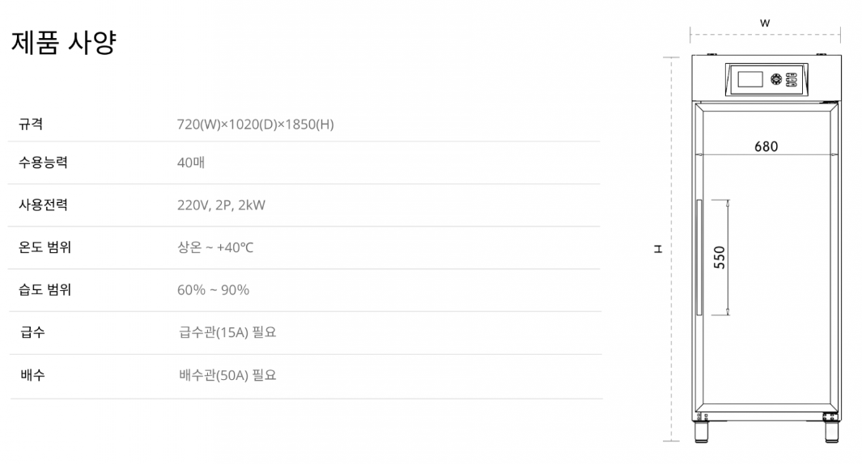Click the W width dimension label
The height and width of the screenshot is (464, 862).
point(765,23)
